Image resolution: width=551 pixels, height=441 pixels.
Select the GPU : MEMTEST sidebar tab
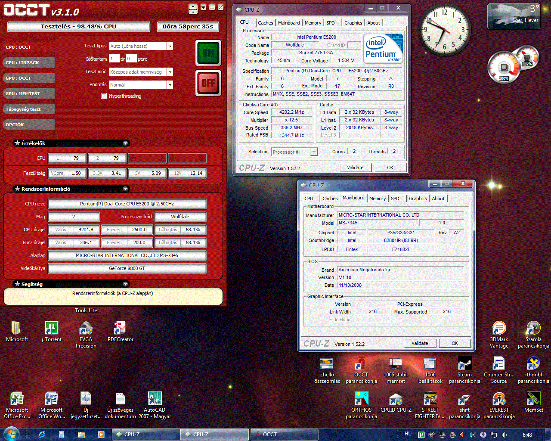tap(28, 93)
